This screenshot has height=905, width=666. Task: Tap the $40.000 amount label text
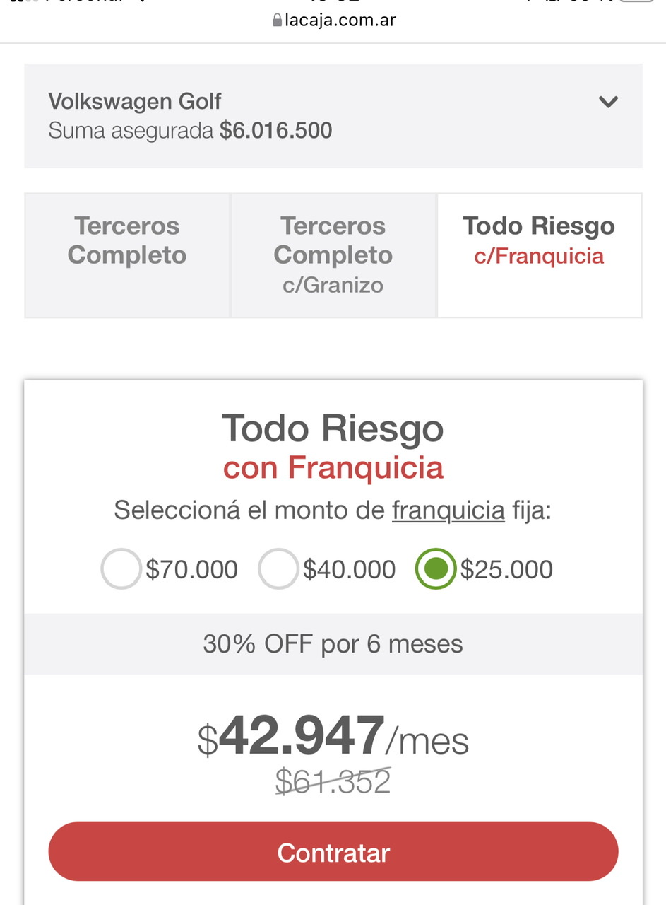pos(349,569)
